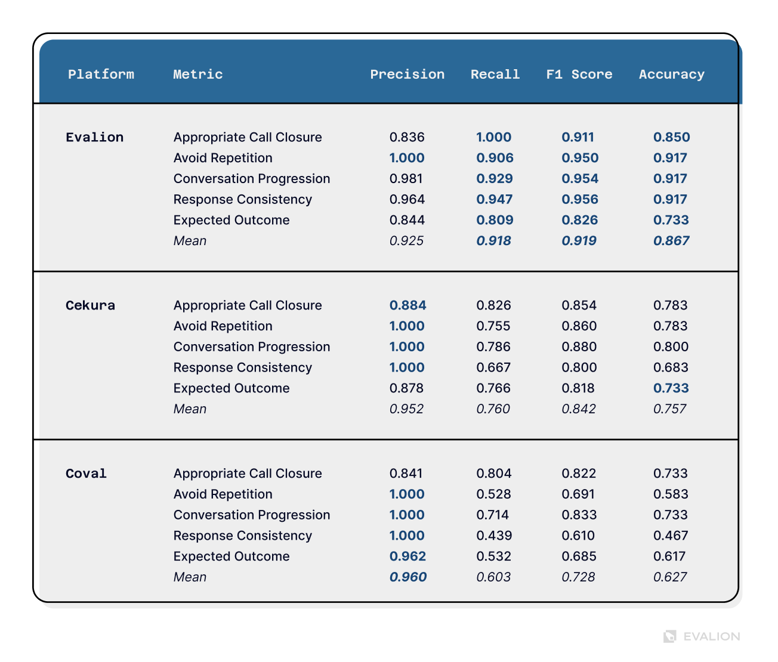Click Coval mean precision 0.960
The width and height of the screenshot is (778, 662).
[408, 577]
